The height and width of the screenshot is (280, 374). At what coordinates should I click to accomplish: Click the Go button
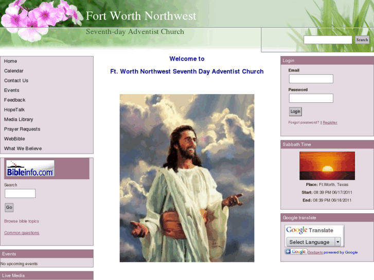[9, 208]
